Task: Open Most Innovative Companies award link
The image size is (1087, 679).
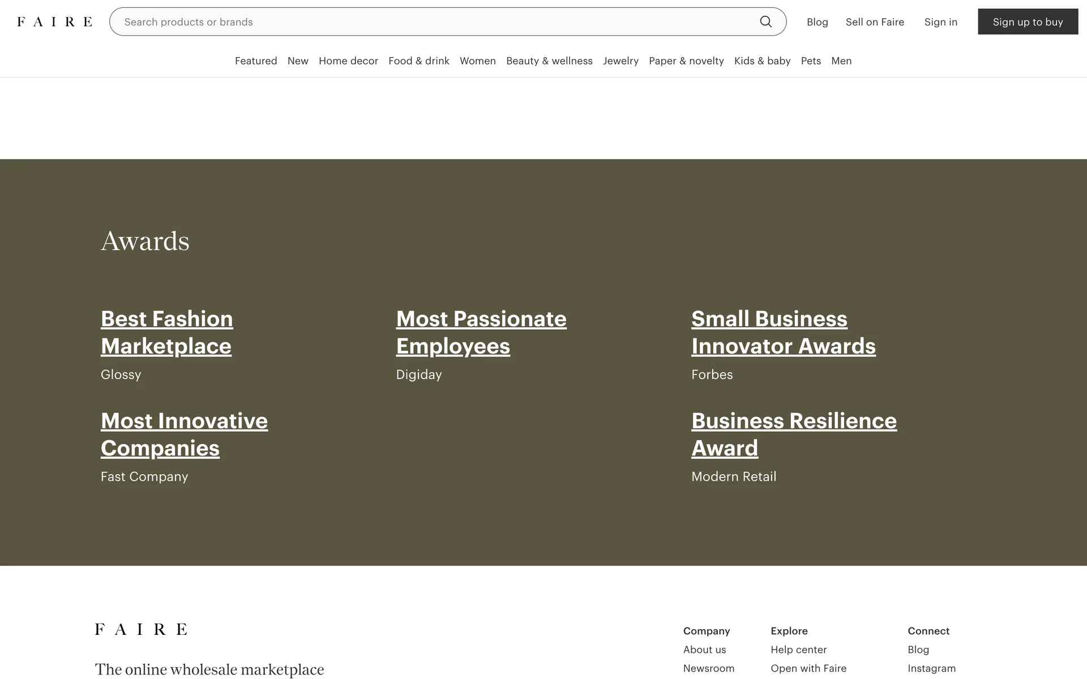Action: 184,435
